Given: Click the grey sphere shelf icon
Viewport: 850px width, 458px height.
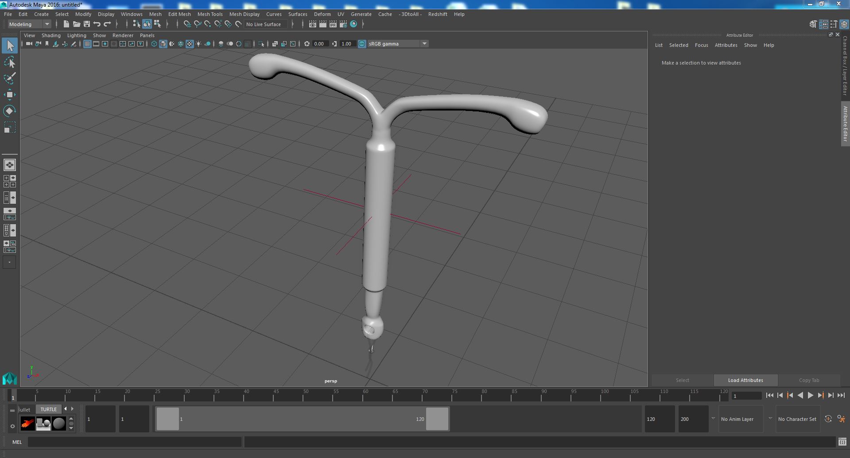Looking at the screenshot, I should point(58,424).
